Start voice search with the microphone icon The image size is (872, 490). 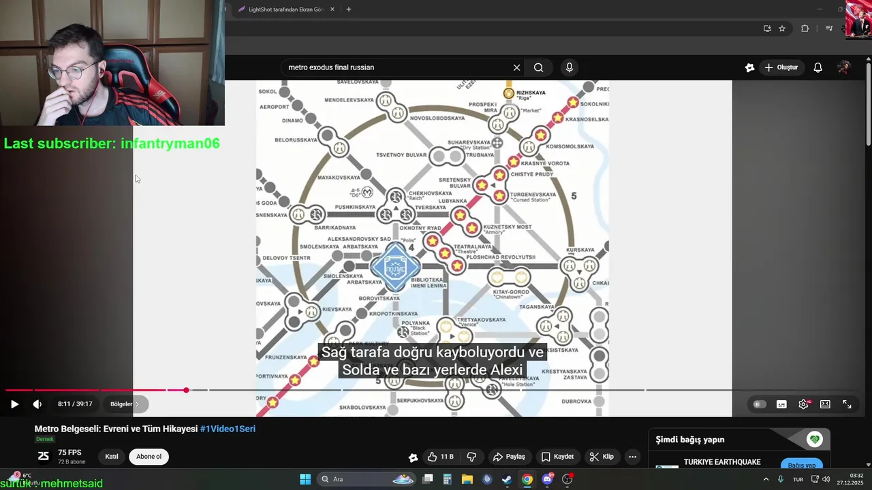[x=570, y=67]
